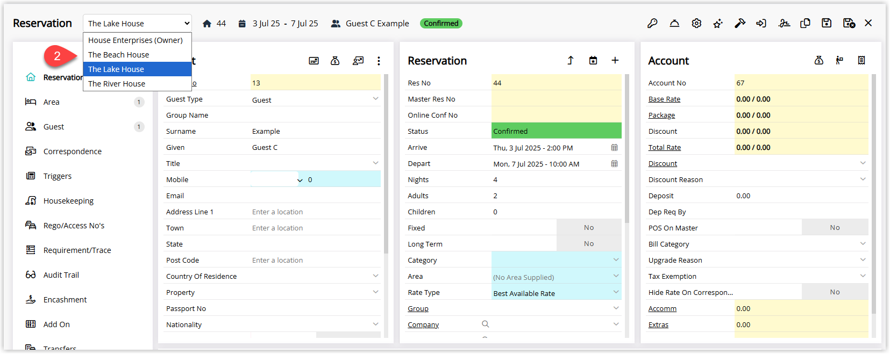This screenshot has width=890, height=354.
Task: Choose The Beach House option
Action: 137,55
